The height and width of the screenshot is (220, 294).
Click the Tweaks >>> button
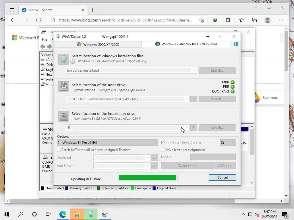click(x=187, y=166)
